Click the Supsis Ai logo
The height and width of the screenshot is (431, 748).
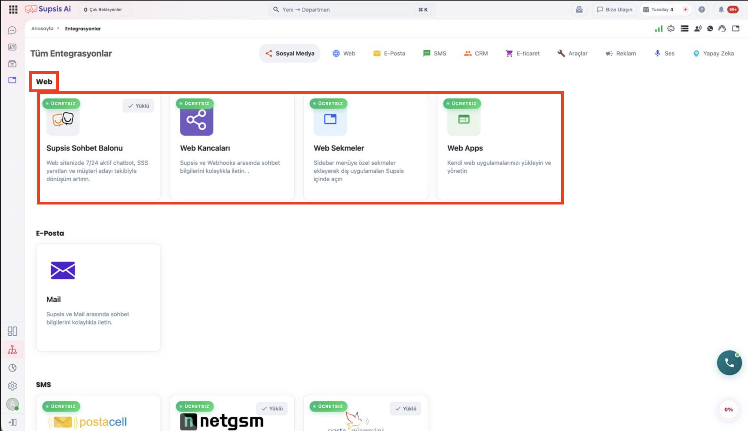click(48, 9)
